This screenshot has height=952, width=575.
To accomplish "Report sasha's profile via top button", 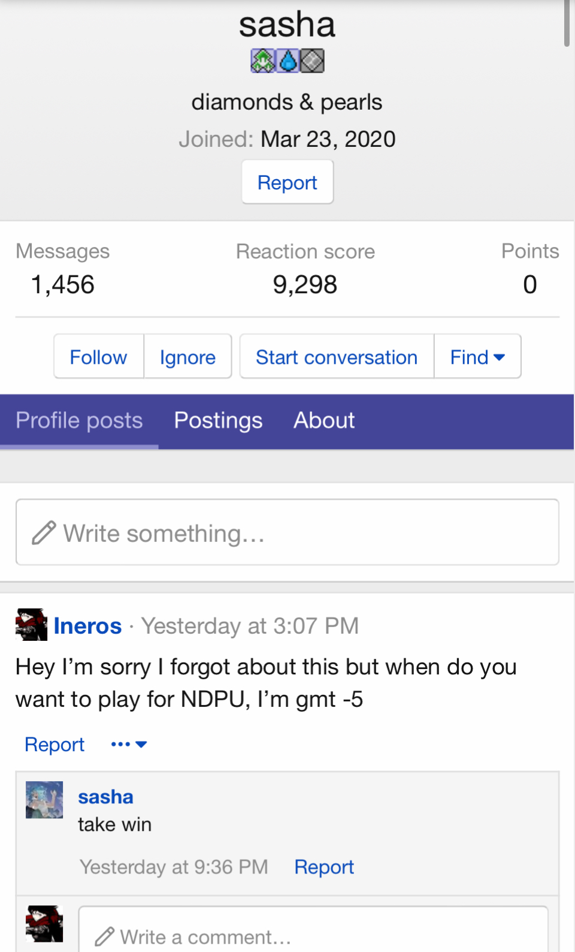I will 287,182.
